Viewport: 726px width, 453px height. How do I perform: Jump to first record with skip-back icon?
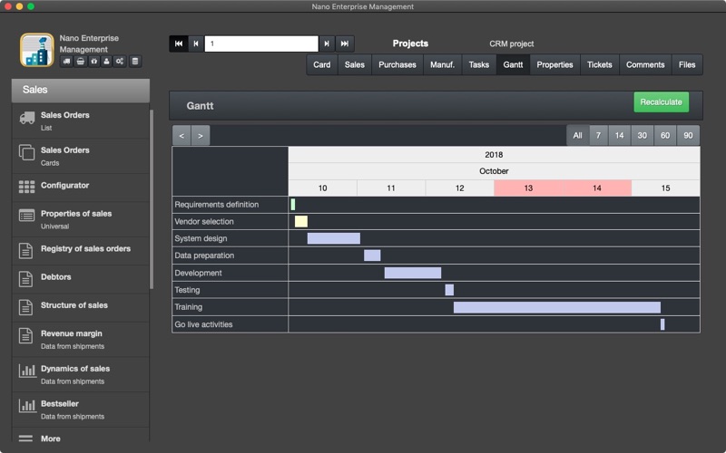coord(179,43)
